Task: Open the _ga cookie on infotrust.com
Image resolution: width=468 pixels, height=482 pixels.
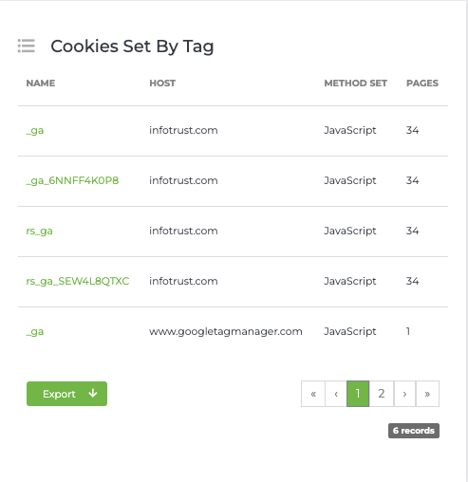Action: coord(35,130)
